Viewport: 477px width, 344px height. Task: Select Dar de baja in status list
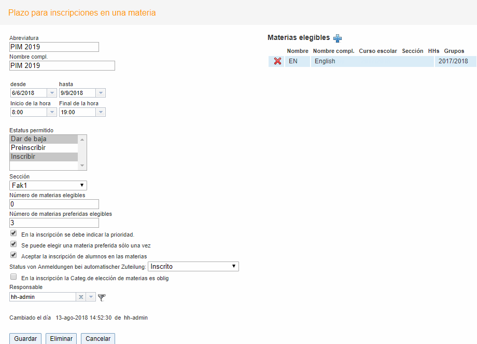pyautogui.click(x=44, y=139)
